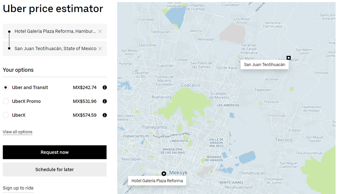Viewport: 340px width, 194px height.
Task: Open info icon for UberX price
Action: (105, 115)
